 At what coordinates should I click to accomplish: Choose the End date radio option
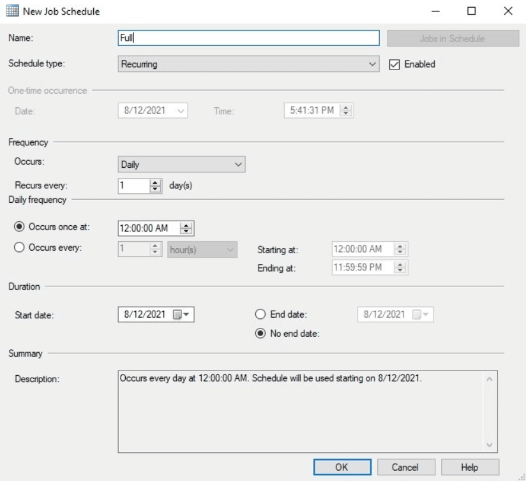tap(260, 314)
